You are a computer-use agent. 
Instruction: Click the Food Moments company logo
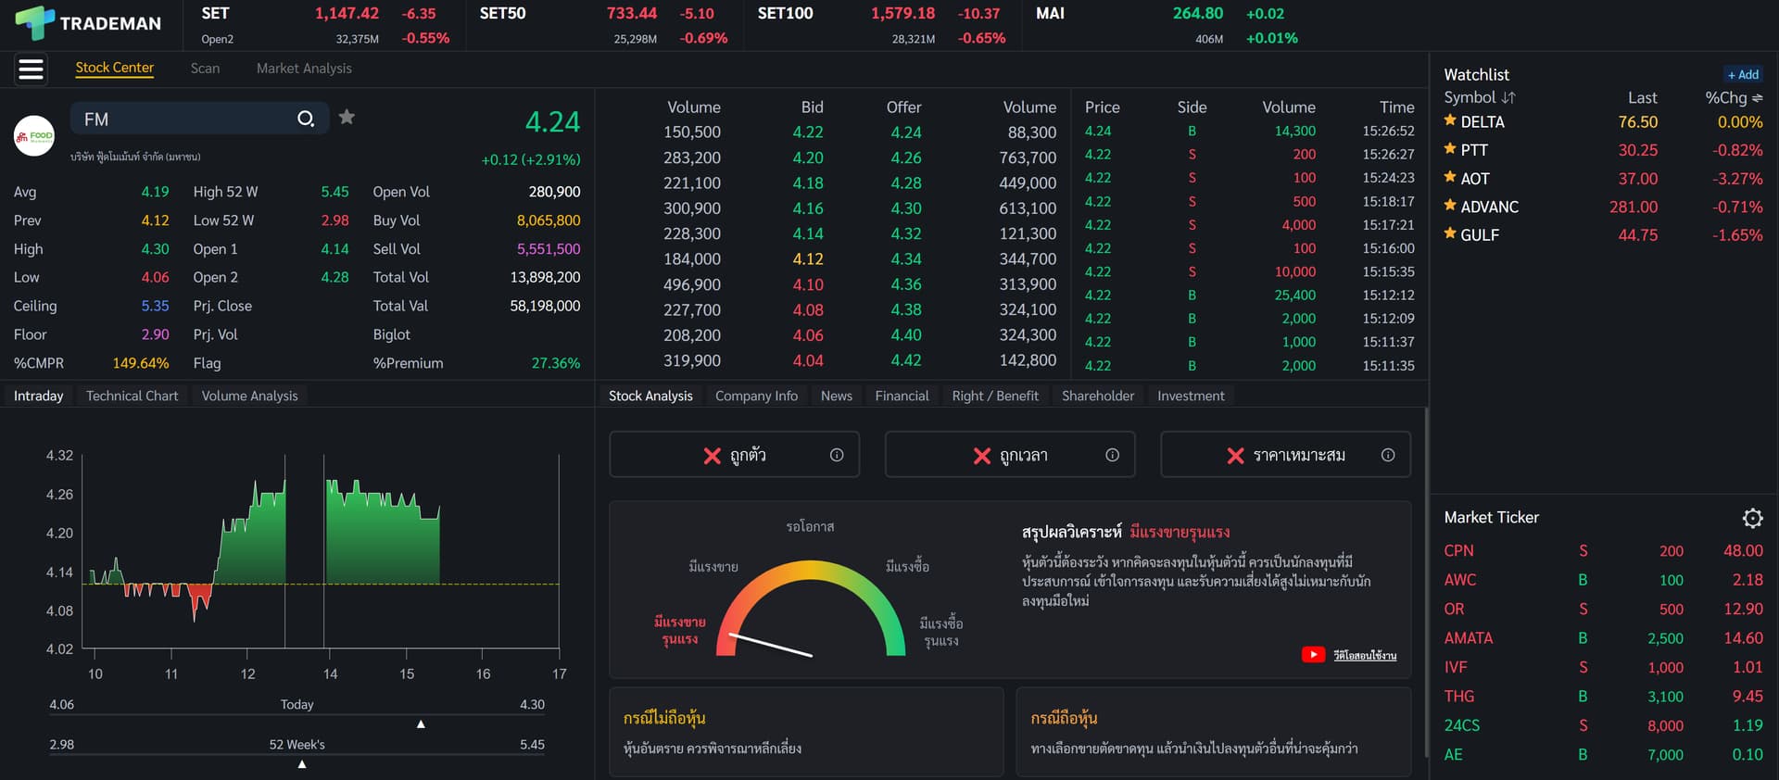[34, 136]
